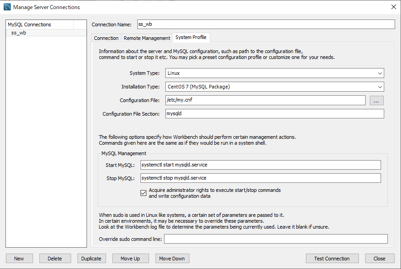Click the 'Start MySQL:' label
Viewport: 401px width, 269px height.
point(120,165)
